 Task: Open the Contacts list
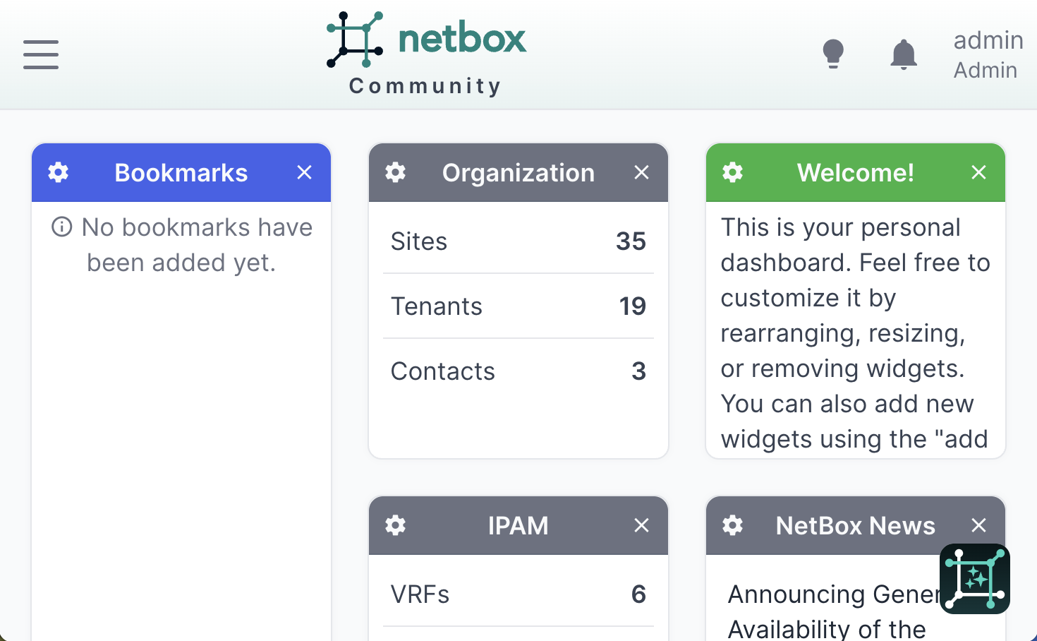click(x=443, y=371)
